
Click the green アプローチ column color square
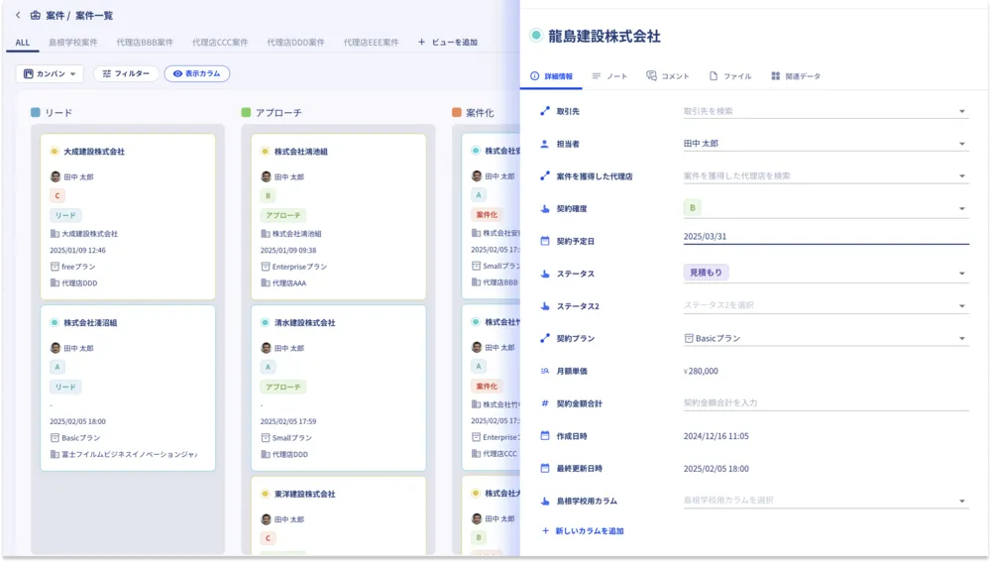pos(246,113)
